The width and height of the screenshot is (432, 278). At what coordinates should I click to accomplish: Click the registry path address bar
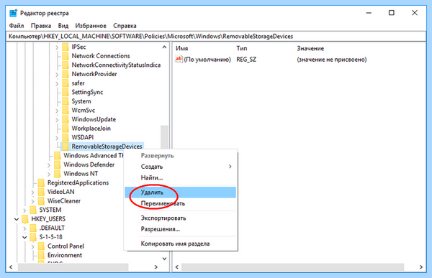click(x=216, y=37)
